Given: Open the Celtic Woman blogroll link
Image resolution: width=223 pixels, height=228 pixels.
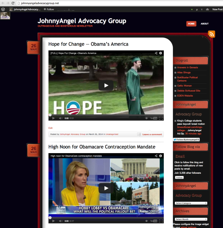Looking at the screenshot, I should (184, 85).
